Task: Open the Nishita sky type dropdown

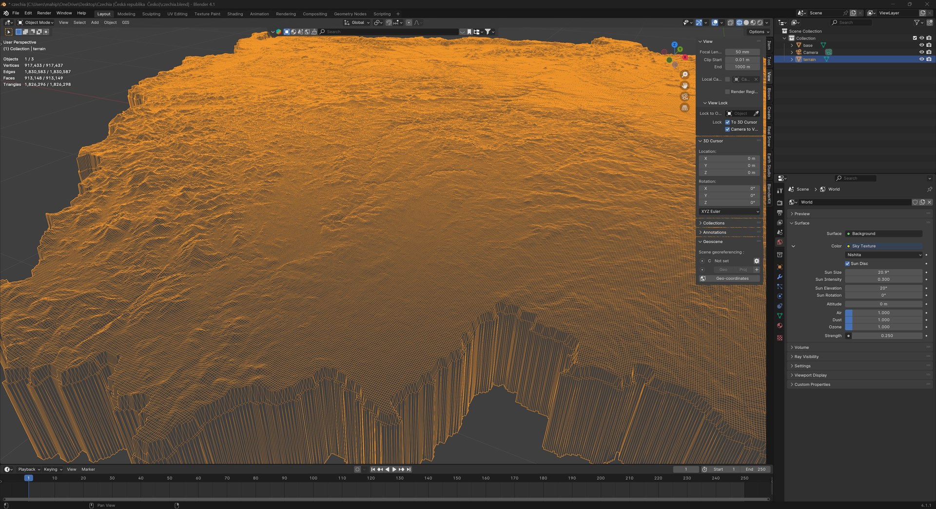Action: 884,255
